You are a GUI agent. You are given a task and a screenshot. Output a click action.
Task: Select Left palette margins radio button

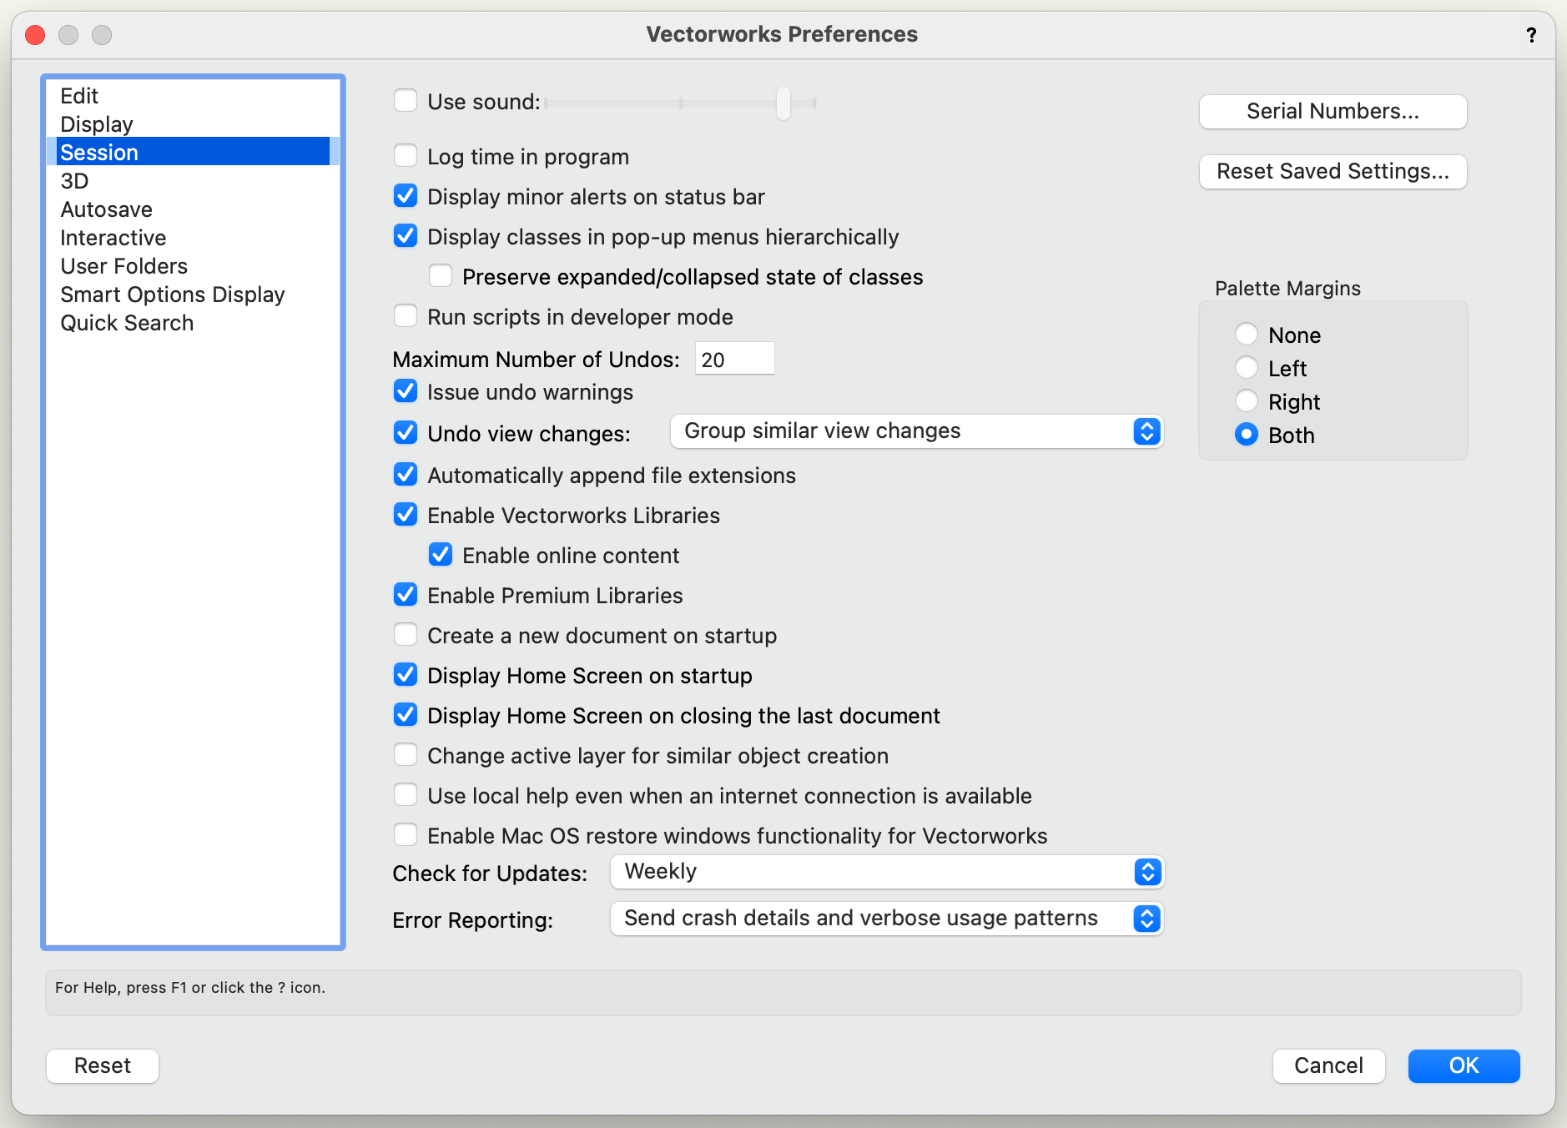coord(1247,368)
